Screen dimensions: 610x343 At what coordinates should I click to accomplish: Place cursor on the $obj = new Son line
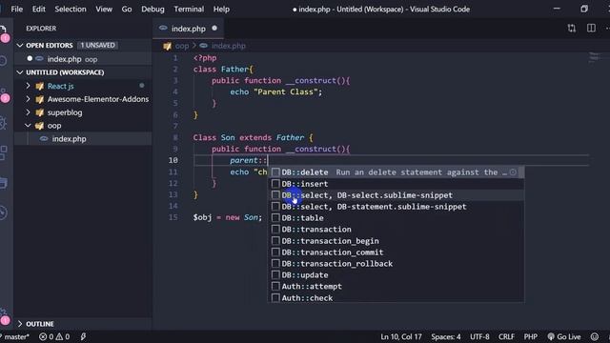click(227, 217)
